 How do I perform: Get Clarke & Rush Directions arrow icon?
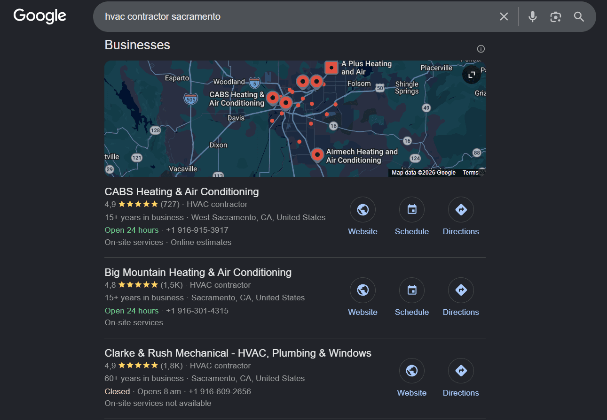click(461, 371)
